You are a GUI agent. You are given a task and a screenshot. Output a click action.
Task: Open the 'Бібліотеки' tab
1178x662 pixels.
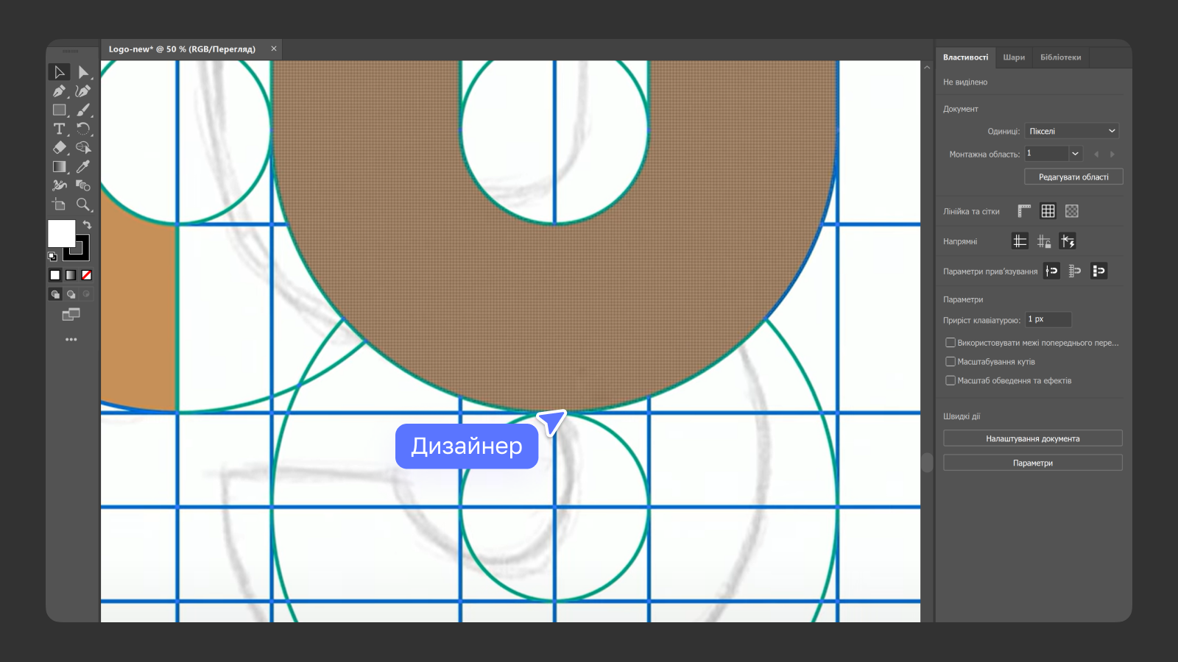coord(1060,57)
